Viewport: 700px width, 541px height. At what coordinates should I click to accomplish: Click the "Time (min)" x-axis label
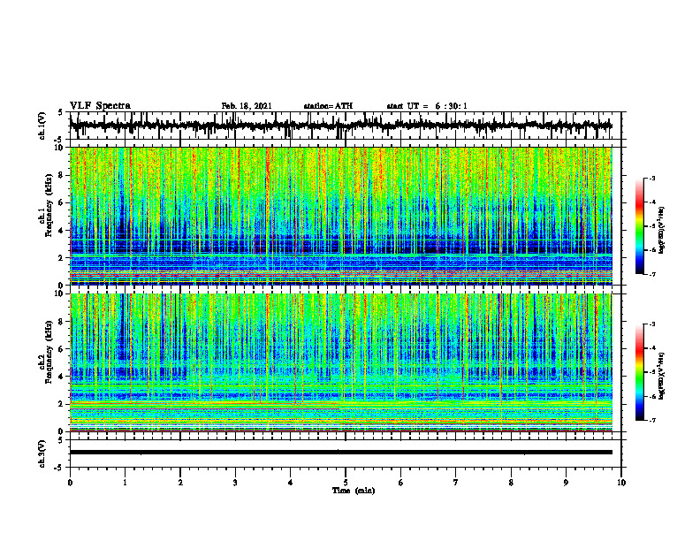tap(354, 491)
